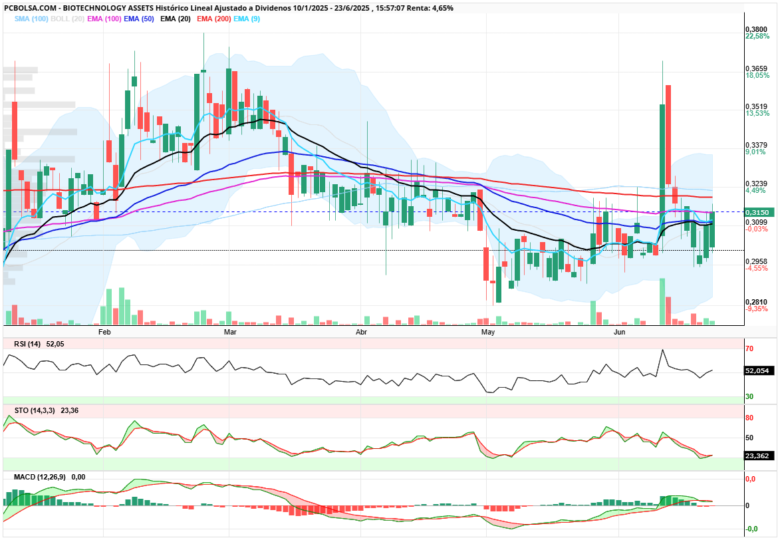This screenshot has height=540, width=780.
Task: Click the stochastic 80 level label
Action: point(749,418)
